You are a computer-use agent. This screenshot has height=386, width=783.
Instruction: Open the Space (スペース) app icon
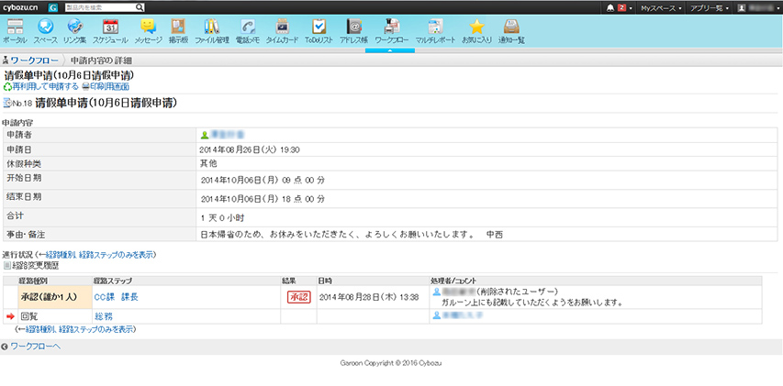click(46, 27)
